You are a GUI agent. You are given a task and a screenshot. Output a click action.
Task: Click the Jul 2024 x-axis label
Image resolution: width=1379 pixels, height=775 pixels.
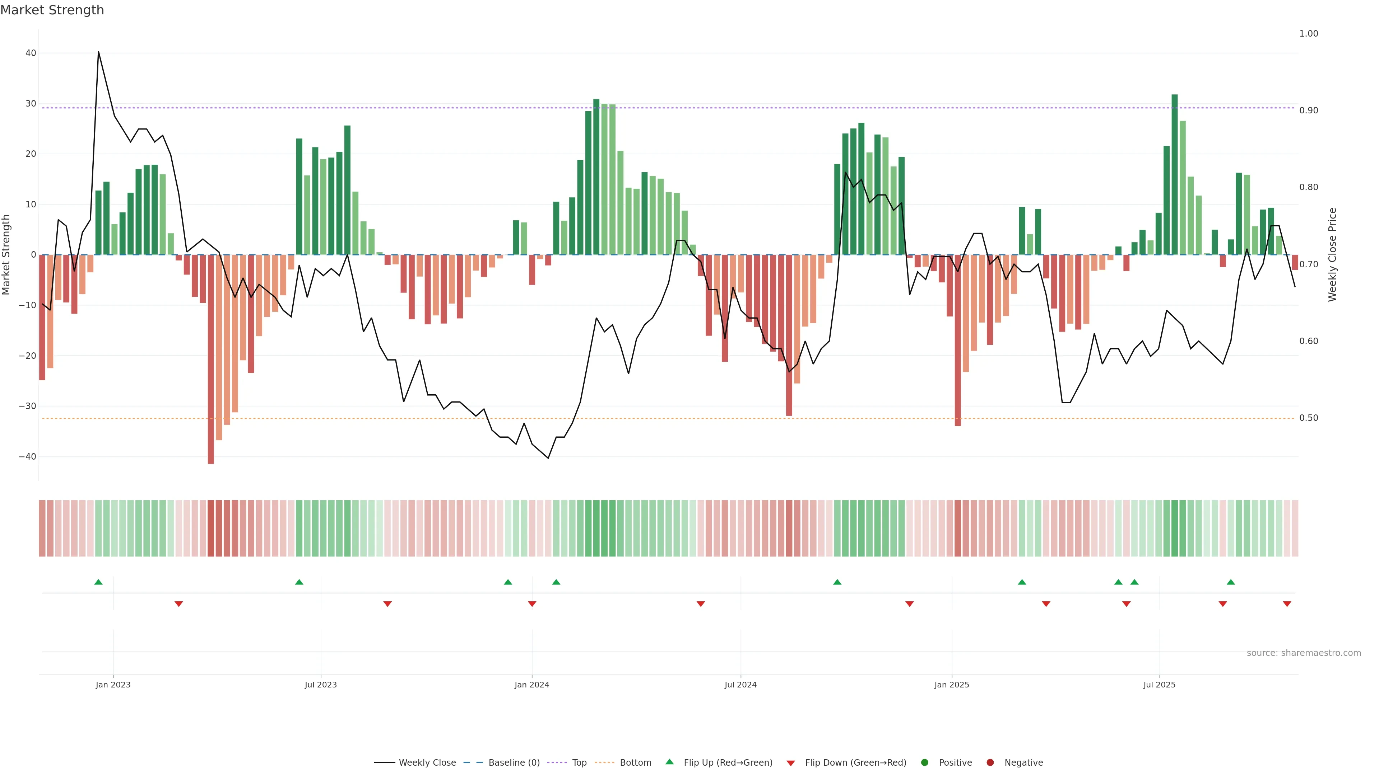coord(740,685)
